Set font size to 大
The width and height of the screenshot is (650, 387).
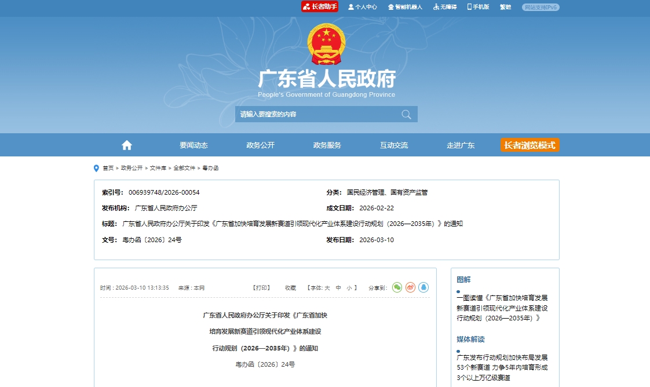(x=327, y=288)
